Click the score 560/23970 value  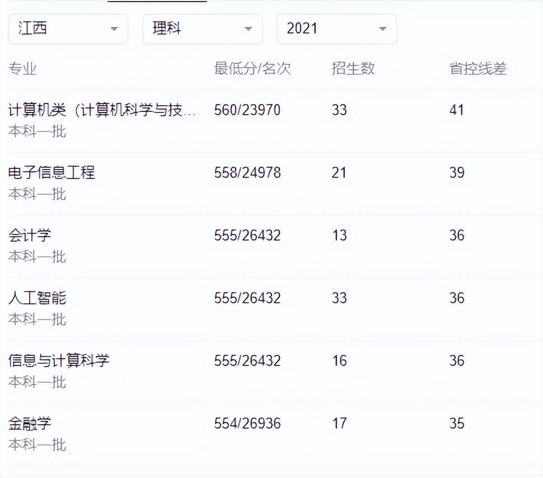coord(246,110)
